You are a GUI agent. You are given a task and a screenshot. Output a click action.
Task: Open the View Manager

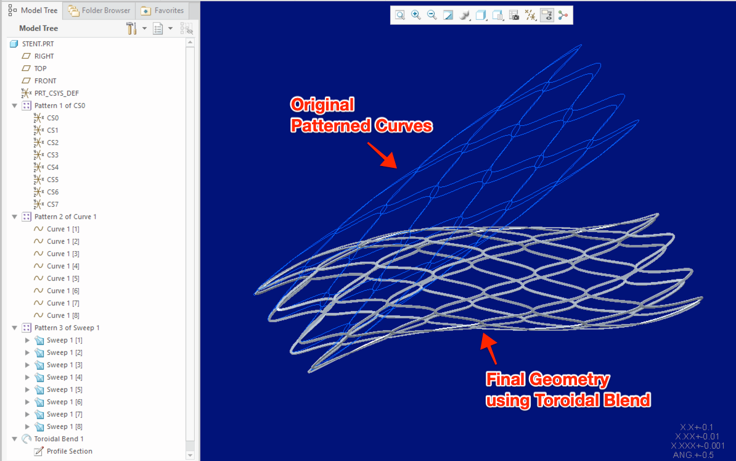tap(497, 15)
